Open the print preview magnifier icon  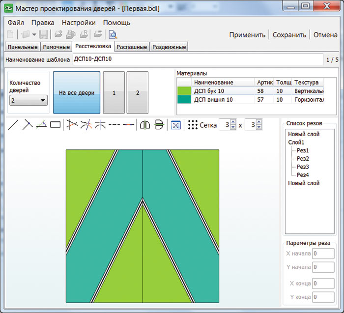[x=113, y=34]
